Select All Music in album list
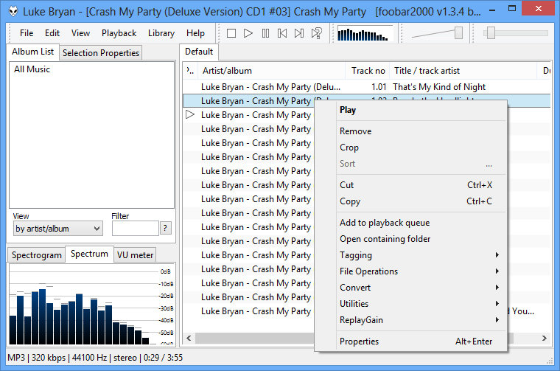560x371 pixels. pos(32,69)
